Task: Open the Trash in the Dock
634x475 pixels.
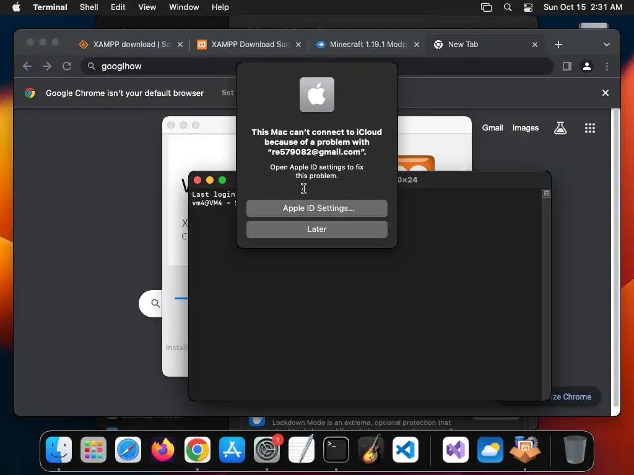Action: click(575, 450)
